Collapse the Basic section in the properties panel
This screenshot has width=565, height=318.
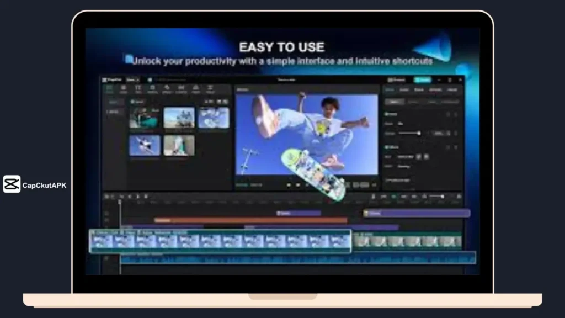coord(455,114)
